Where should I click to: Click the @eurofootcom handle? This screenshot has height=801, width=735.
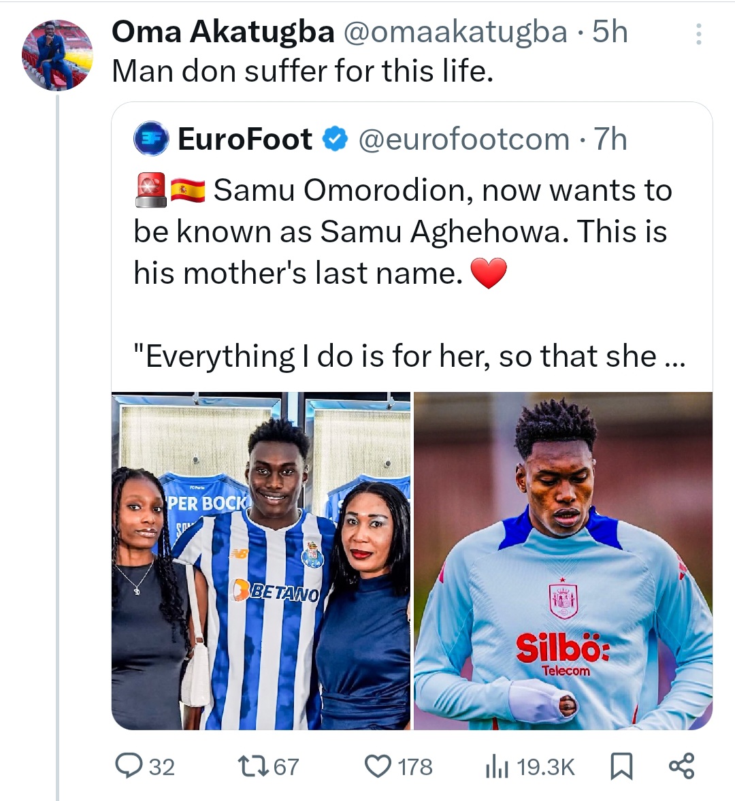point(464,140)
